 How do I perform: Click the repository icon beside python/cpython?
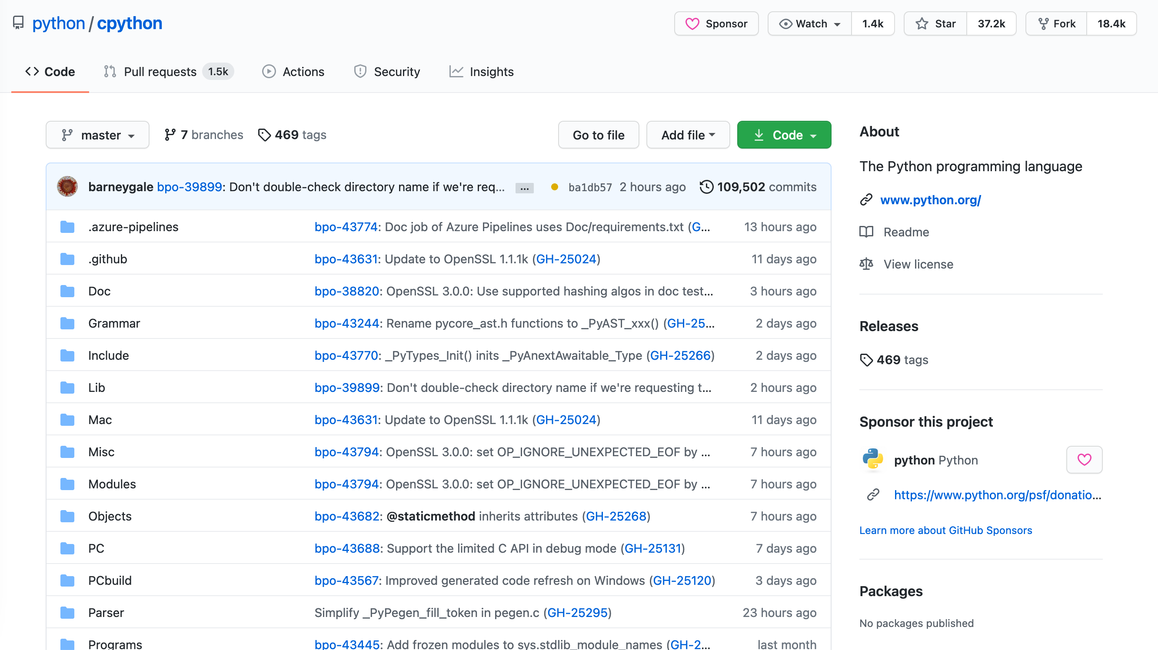pyautogui.click(x=18, y=23)
